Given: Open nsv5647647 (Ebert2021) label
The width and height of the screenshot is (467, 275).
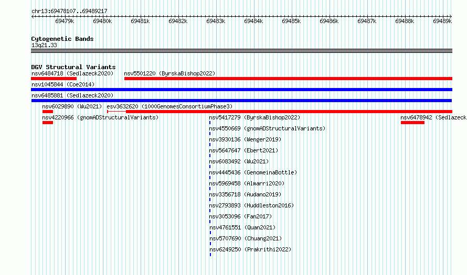Looking at the screenshot, I should pos(243,150).
